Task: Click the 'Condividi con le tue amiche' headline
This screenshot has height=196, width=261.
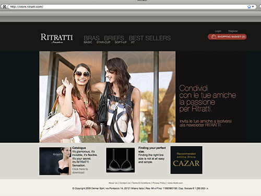Action: [x=207, y=98]
